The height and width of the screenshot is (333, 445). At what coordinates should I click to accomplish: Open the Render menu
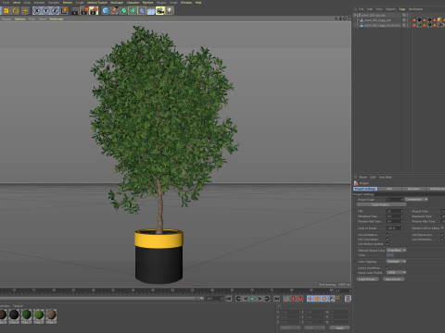[x=68, y=3]
